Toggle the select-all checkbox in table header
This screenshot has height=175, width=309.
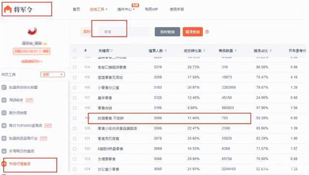click(x=74, y=51)
